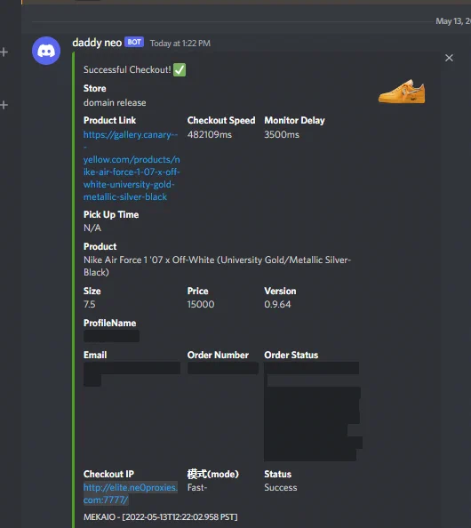Viewport: 471px width, 528px height.
Task: Click the lower plus icon on the left edge
Action: point(4,105)
